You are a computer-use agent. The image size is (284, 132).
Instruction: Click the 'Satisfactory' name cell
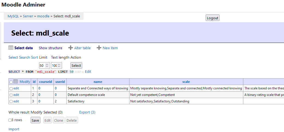[x=98, y=101]
